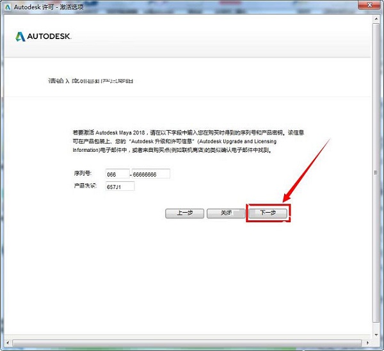Click the paragraph mentioning Autodesk Maya 2018
The image size is (384, 351).
coord(188,141)
